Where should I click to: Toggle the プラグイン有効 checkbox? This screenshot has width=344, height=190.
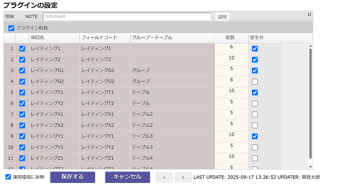point(11,28)
